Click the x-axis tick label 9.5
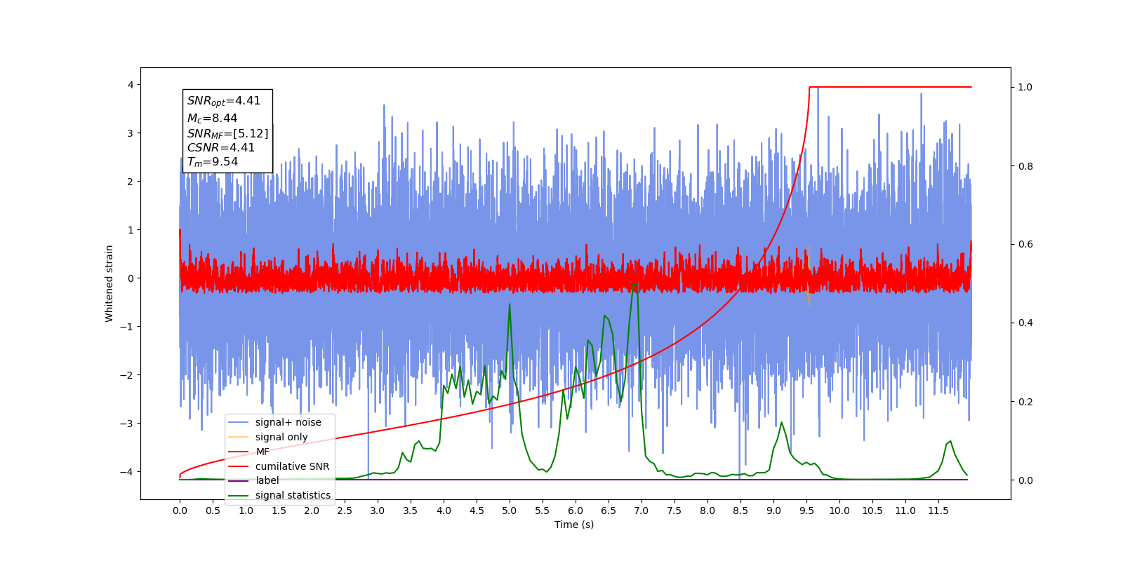 (x=806, y=511)
